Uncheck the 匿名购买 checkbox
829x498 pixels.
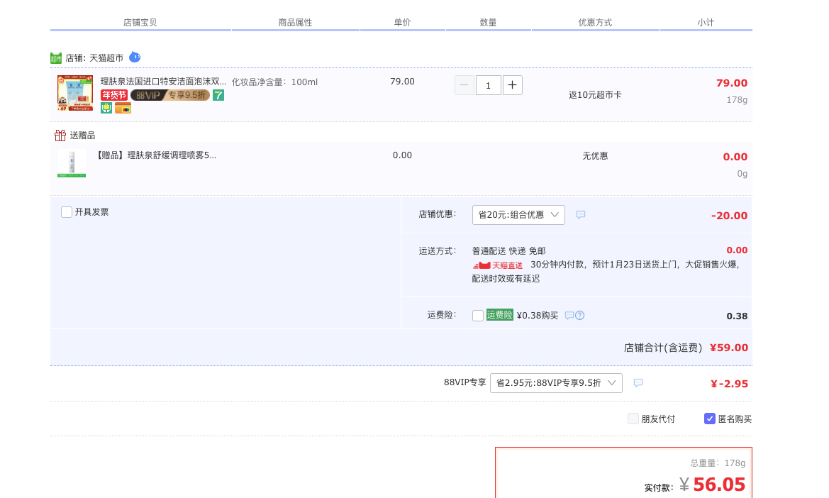point(710,419)
